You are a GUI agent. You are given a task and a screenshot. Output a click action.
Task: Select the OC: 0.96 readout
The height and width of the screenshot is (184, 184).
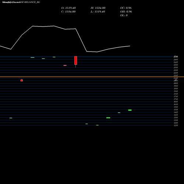pos(126,8)
